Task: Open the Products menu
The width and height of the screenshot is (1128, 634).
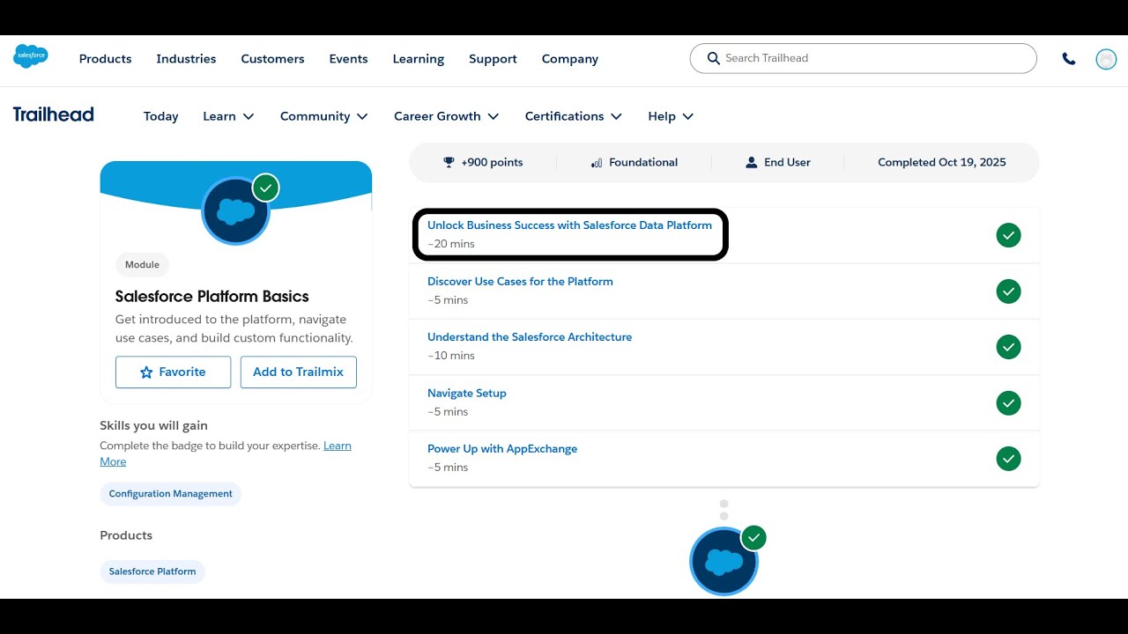Action: [x=105, y=59]
